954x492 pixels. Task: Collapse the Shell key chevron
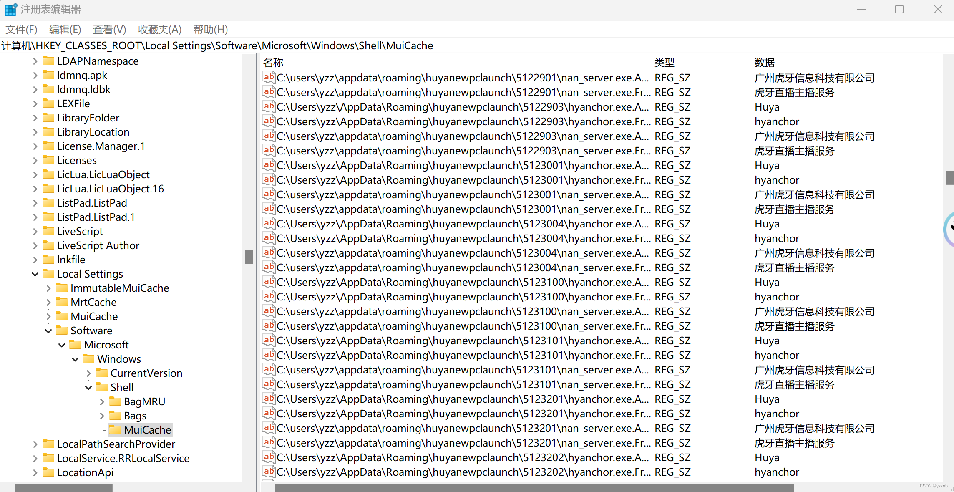pyautogui.click(x=88, y=388)
